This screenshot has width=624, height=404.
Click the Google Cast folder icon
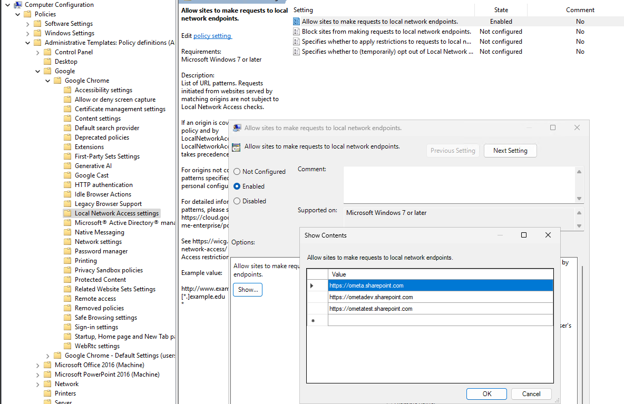[67, 175]
